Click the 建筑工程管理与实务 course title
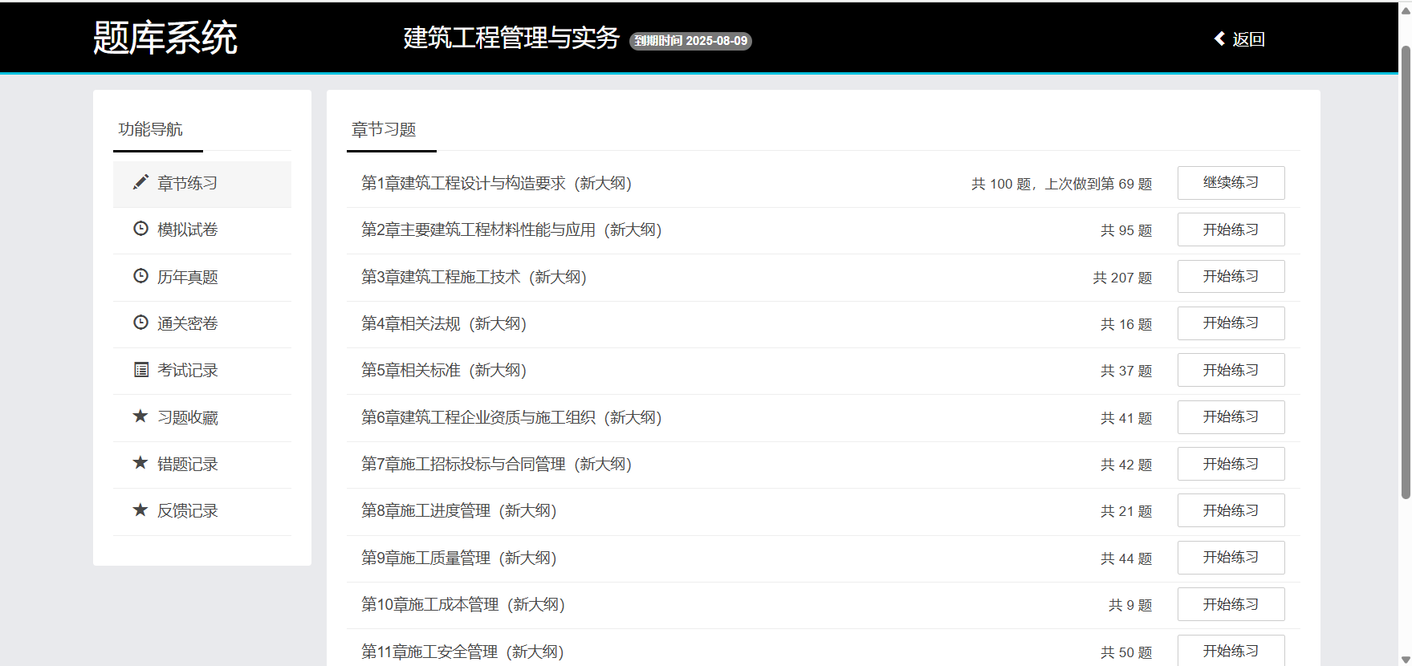This screenshot has width=1412, height=666. pyautogui.click(x=511, y=38)
